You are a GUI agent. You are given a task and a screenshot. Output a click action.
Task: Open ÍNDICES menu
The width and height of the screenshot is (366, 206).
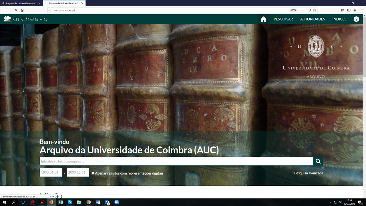pyautogui.click(x=339, y=19)
